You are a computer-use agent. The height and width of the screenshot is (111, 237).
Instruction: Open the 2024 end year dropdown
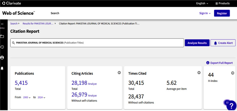click(x=41, y=97)
